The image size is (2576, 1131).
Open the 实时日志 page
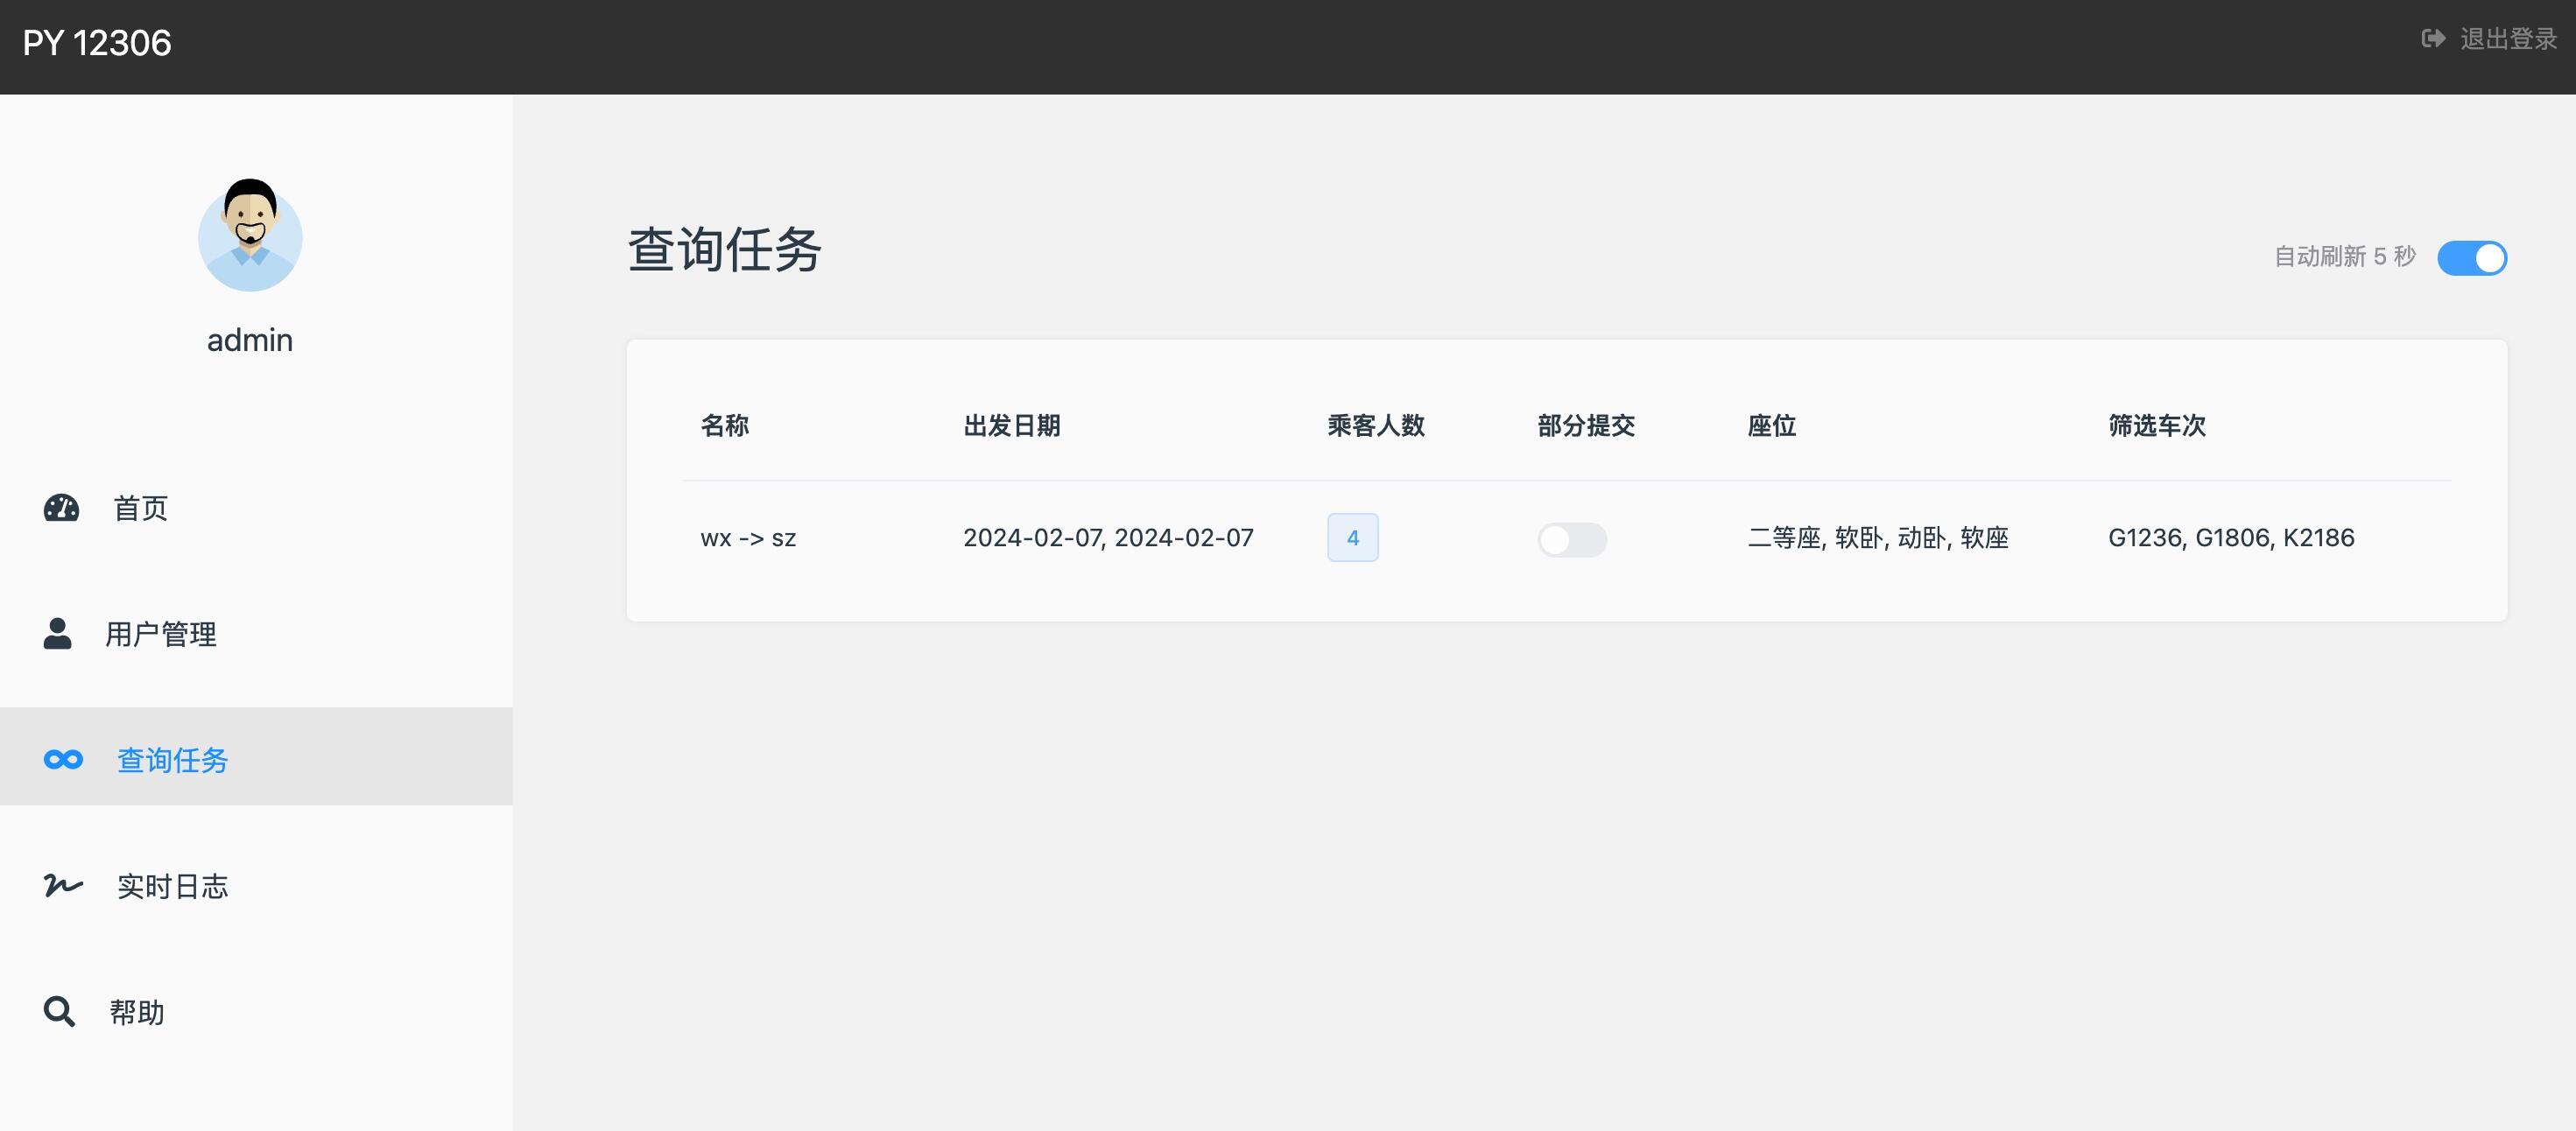pyautogui.click(x=172, y=886)
